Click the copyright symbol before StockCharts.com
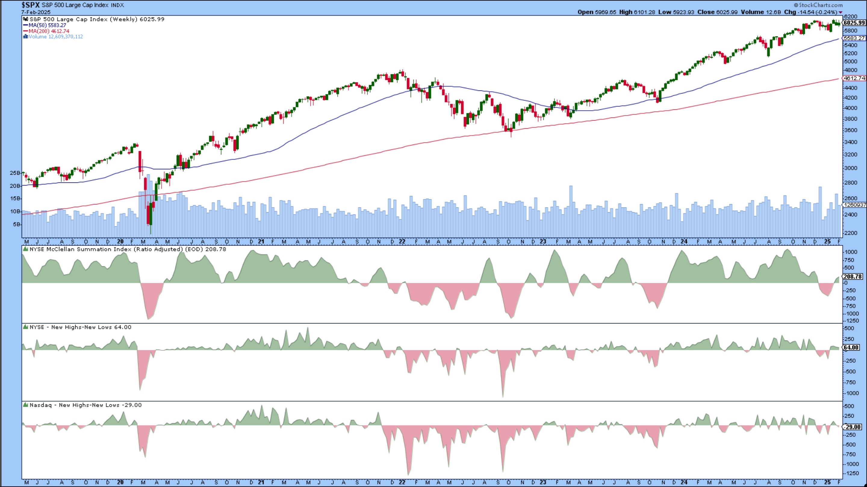867x487 pixels. click(x=796, y=5)
